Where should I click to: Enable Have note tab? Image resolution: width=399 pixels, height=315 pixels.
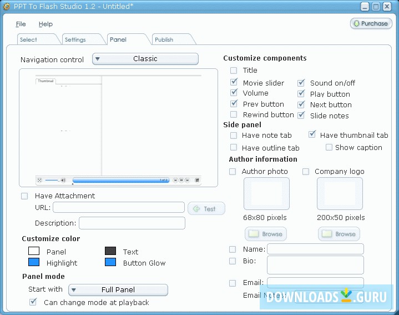point(234,135)
